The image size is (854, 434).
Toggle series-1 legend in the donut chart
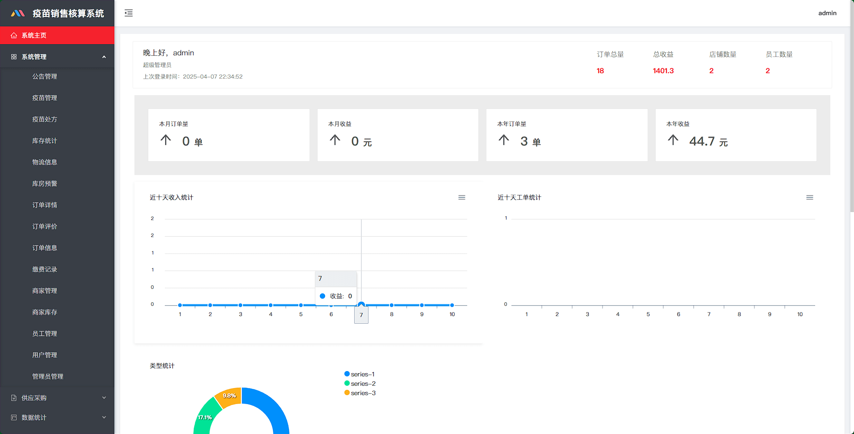(x=360, y=374)
